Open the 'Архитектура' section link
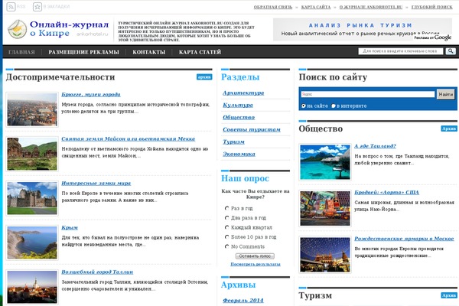459x306 pixels. pyautogui.click(x=238, y=93)
